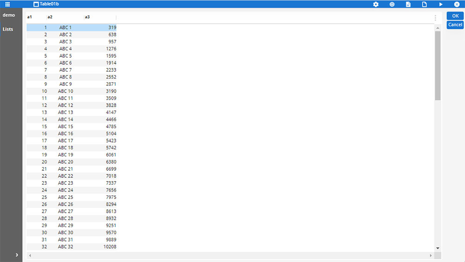The width and height of the screenshot is (465, 262).
Task: Open the table's three-dot options menu
Action: 435,18
